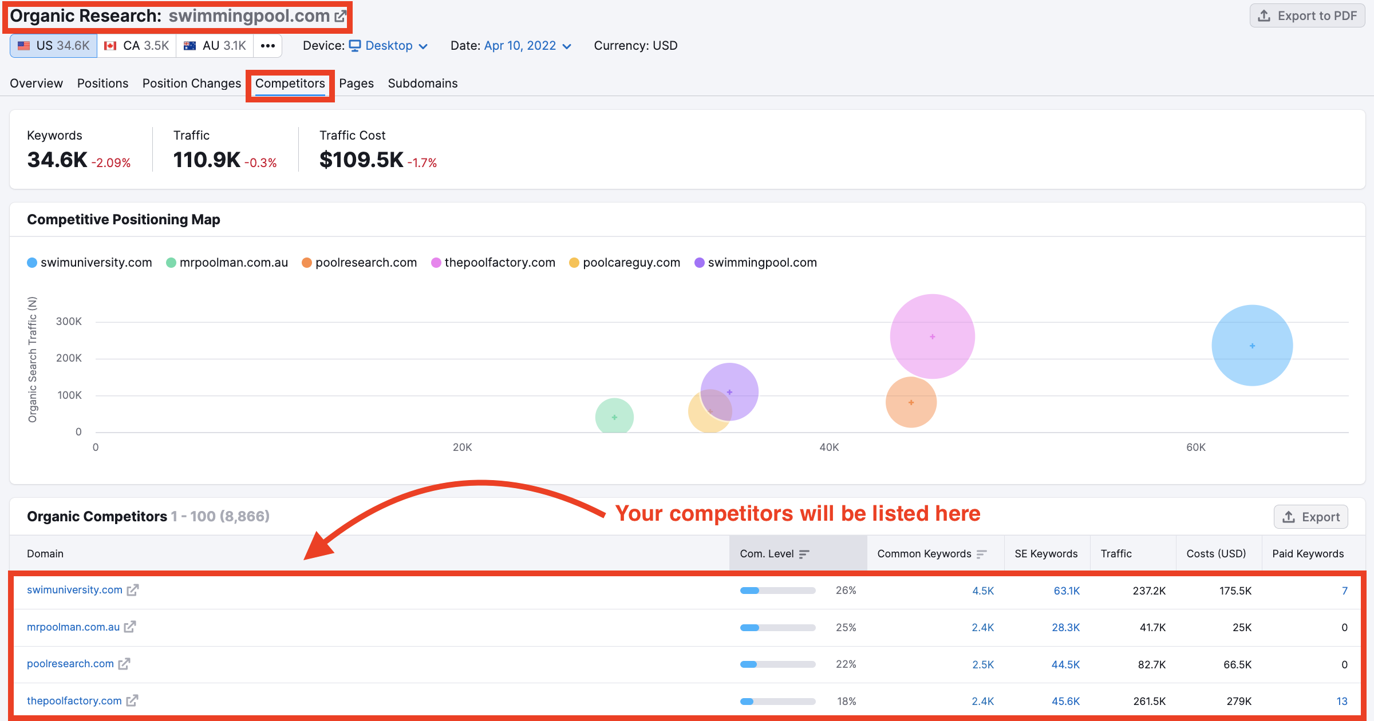Select the Competitors tab
This screenshot has width=1374, height=721.
pyautogui.click(x=290, y=84)
